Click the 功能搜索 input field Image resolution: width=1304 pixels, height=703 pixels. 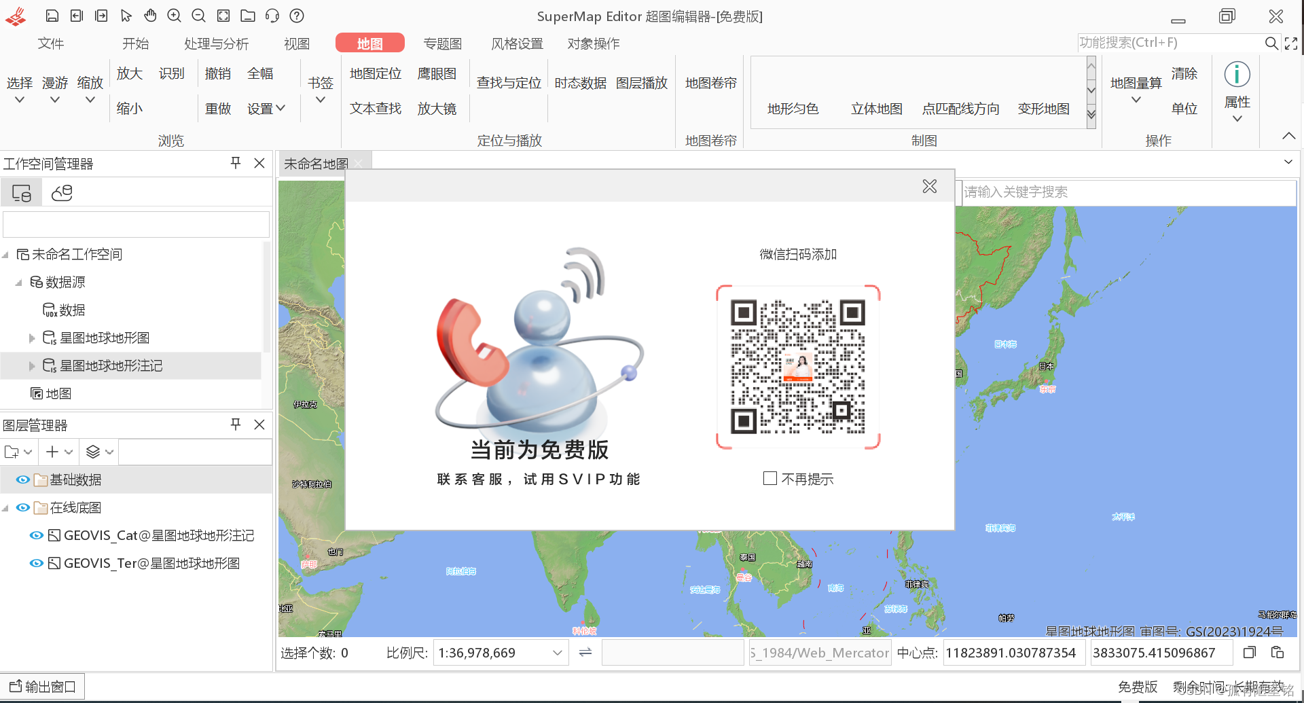1170,43
